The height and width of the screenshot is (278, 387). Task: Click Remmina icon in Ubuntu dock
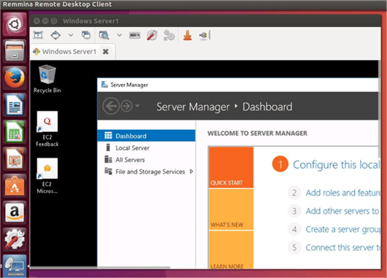tap(15, 266)
